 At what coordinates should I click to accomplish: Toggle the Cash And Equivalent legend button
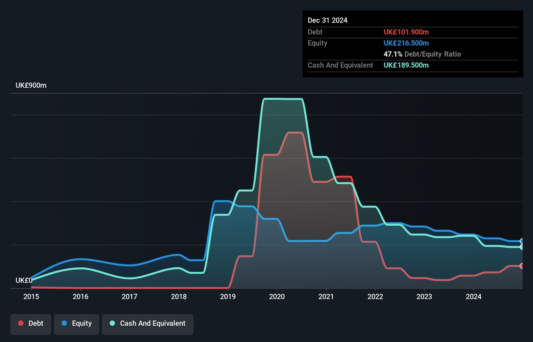tap(148, 324)
